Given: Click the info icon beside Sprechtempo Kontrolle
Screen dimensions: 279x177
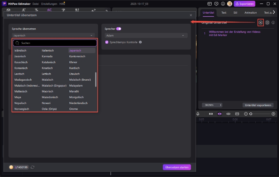Looking at the screenshot, I should 140,42.
